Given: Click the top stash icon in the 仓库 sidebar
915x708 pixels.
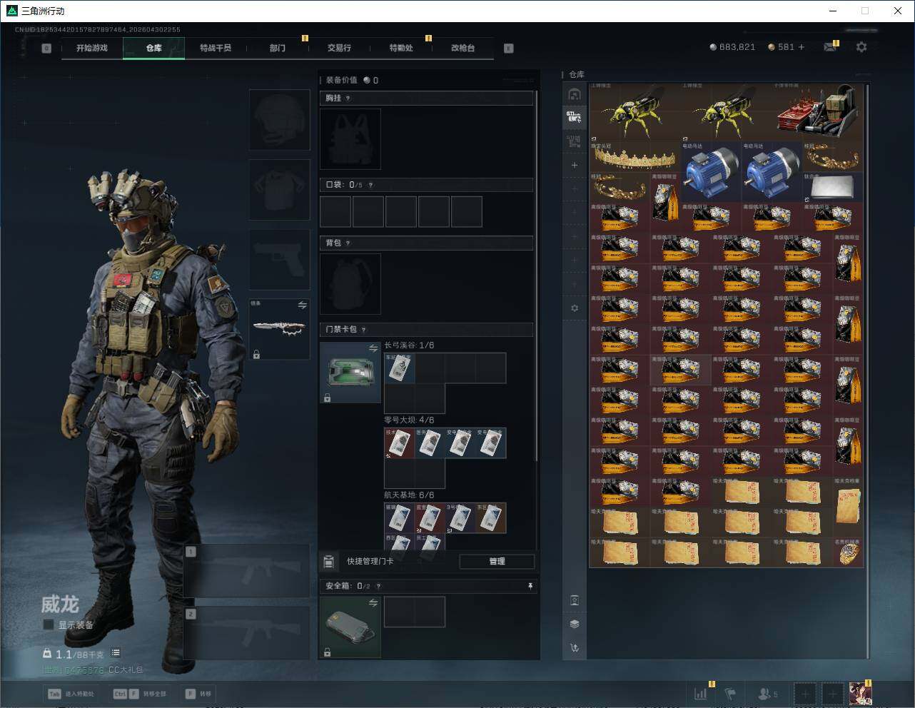Looking at the screenshot, I should 575,94.
